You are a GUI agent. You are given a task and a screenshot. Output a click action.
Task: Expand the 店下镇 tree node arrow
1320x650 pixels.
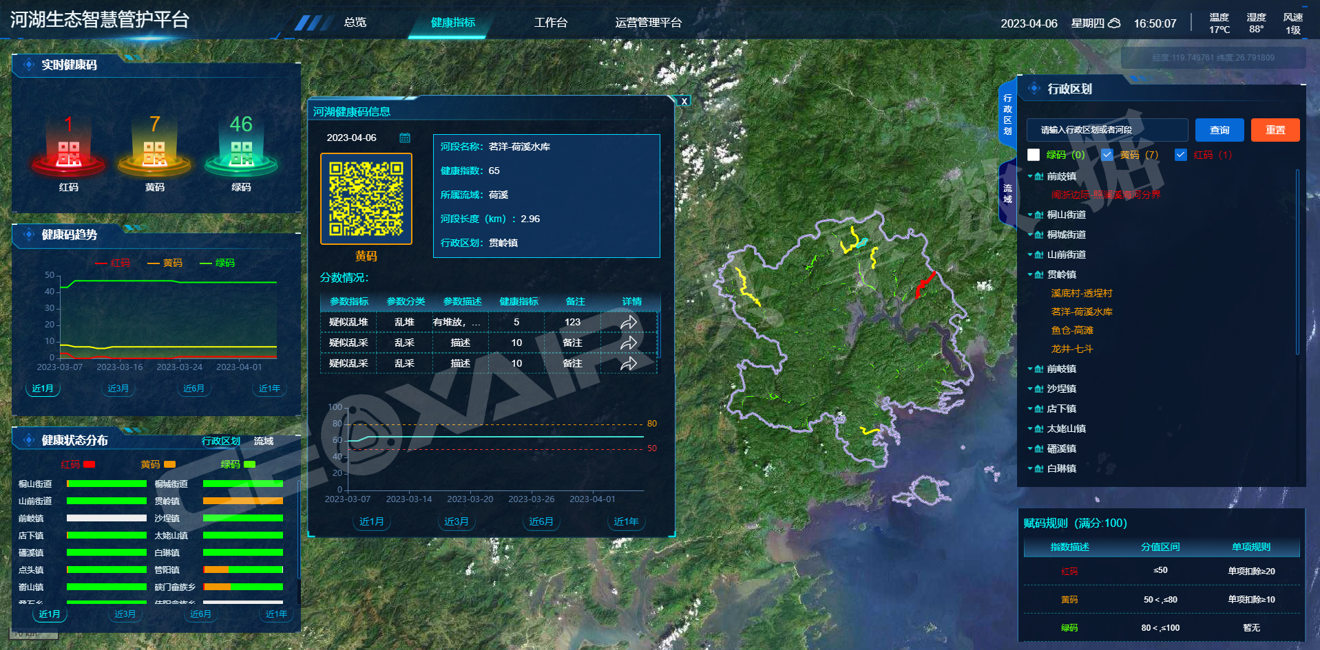click(x=1029, y=409)
